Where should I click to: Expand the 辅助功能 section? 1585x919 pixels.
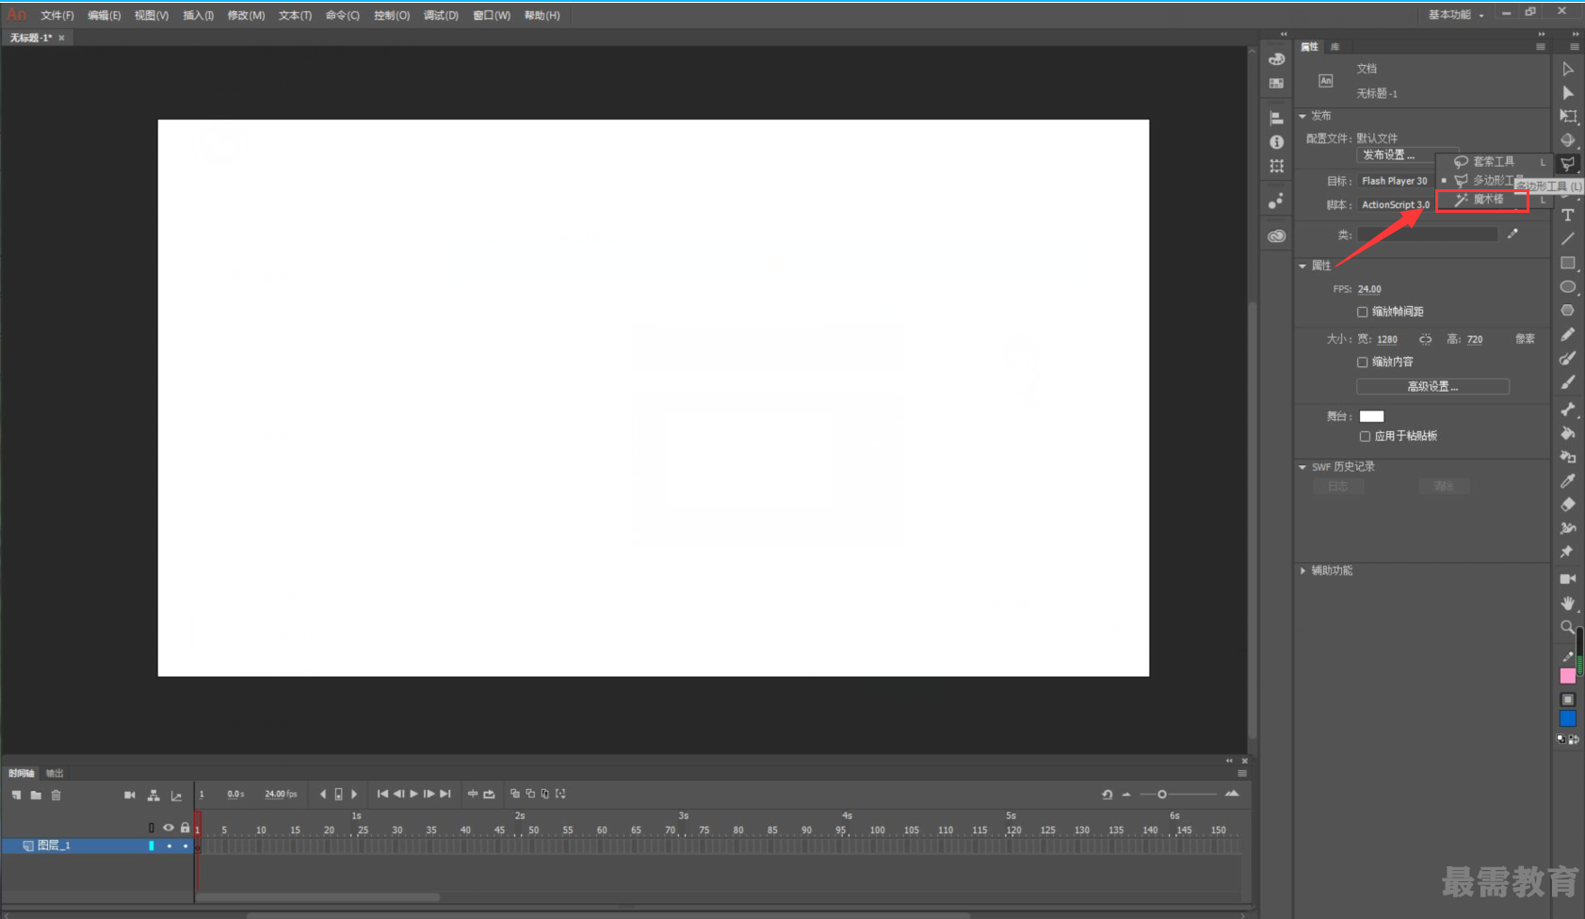pyautogui.click(x=1303, y=571)
